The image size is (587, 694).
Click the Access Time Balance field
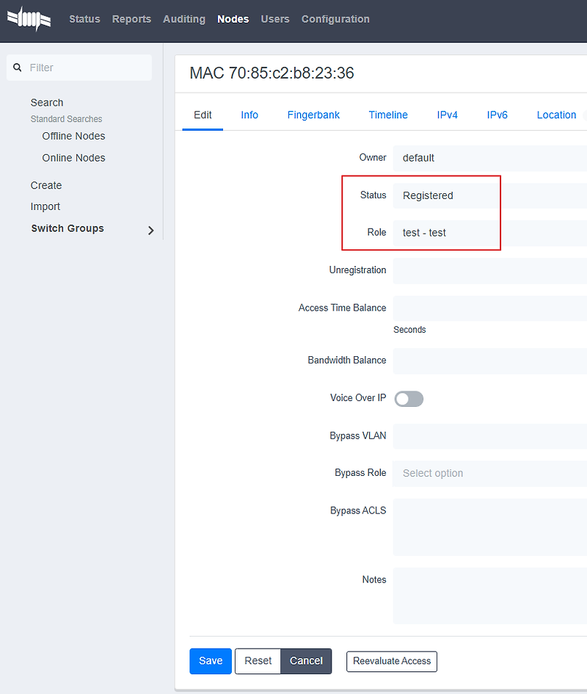tap(489, 308)
